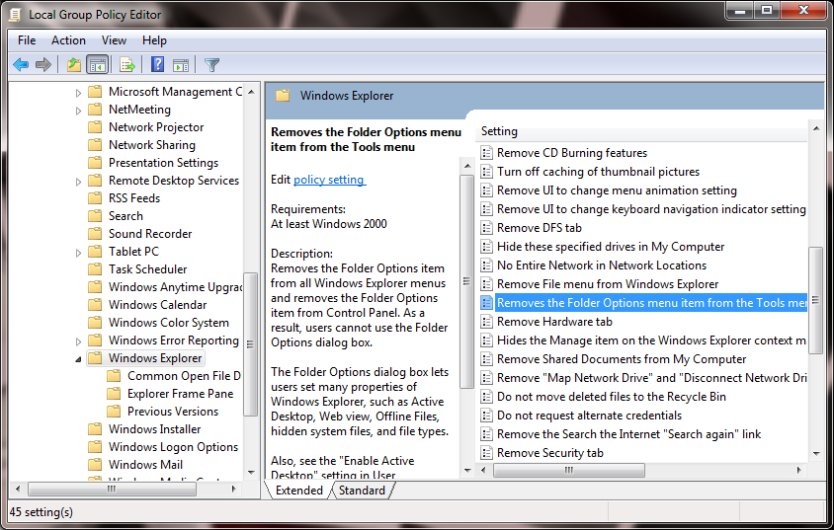Select Do not move deleted files to Recycle Bin
Viewport: 834px width, 530px height.
[x=611, y=397]
